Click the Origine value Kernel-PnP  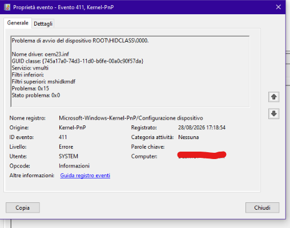click(x=72, y=128)
